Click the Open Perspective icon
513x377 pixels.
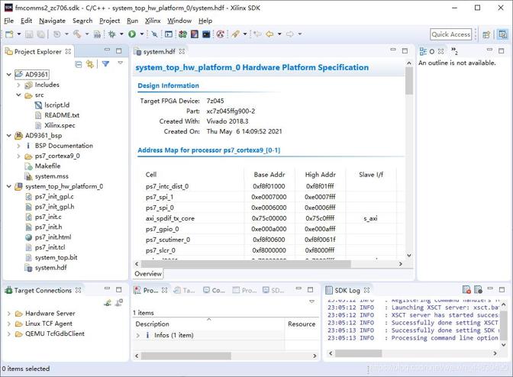pos(487,34)
